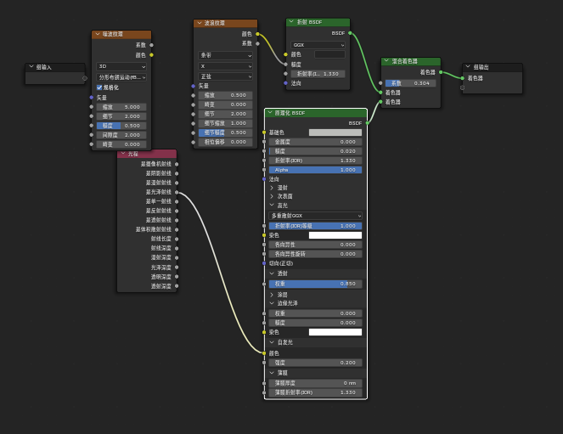Click the 基础色 gray color swatch
This screenshot has height=434, width=563.
(335, 132)
